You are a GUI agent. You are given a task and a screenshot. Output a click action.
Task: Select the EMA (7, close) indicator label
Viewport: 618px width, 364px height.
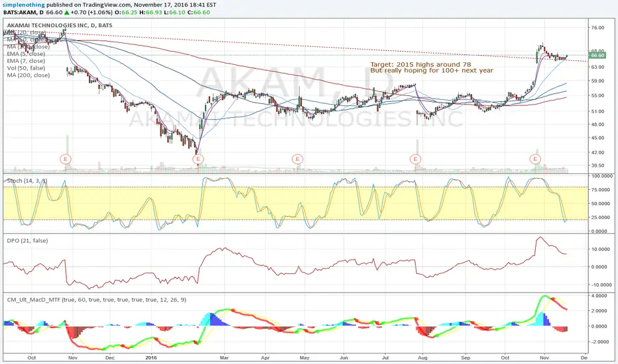coord(26,61)
